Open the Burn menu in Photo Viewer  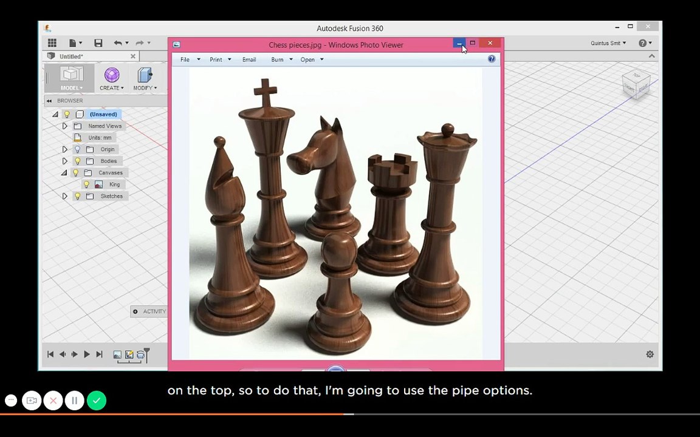tap(282, 59)
